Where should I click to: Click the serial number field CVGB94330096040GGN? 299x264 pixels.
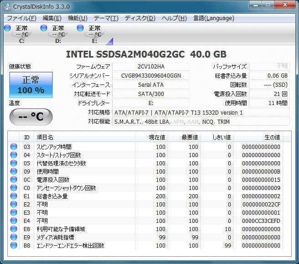(x=151, y=76)
